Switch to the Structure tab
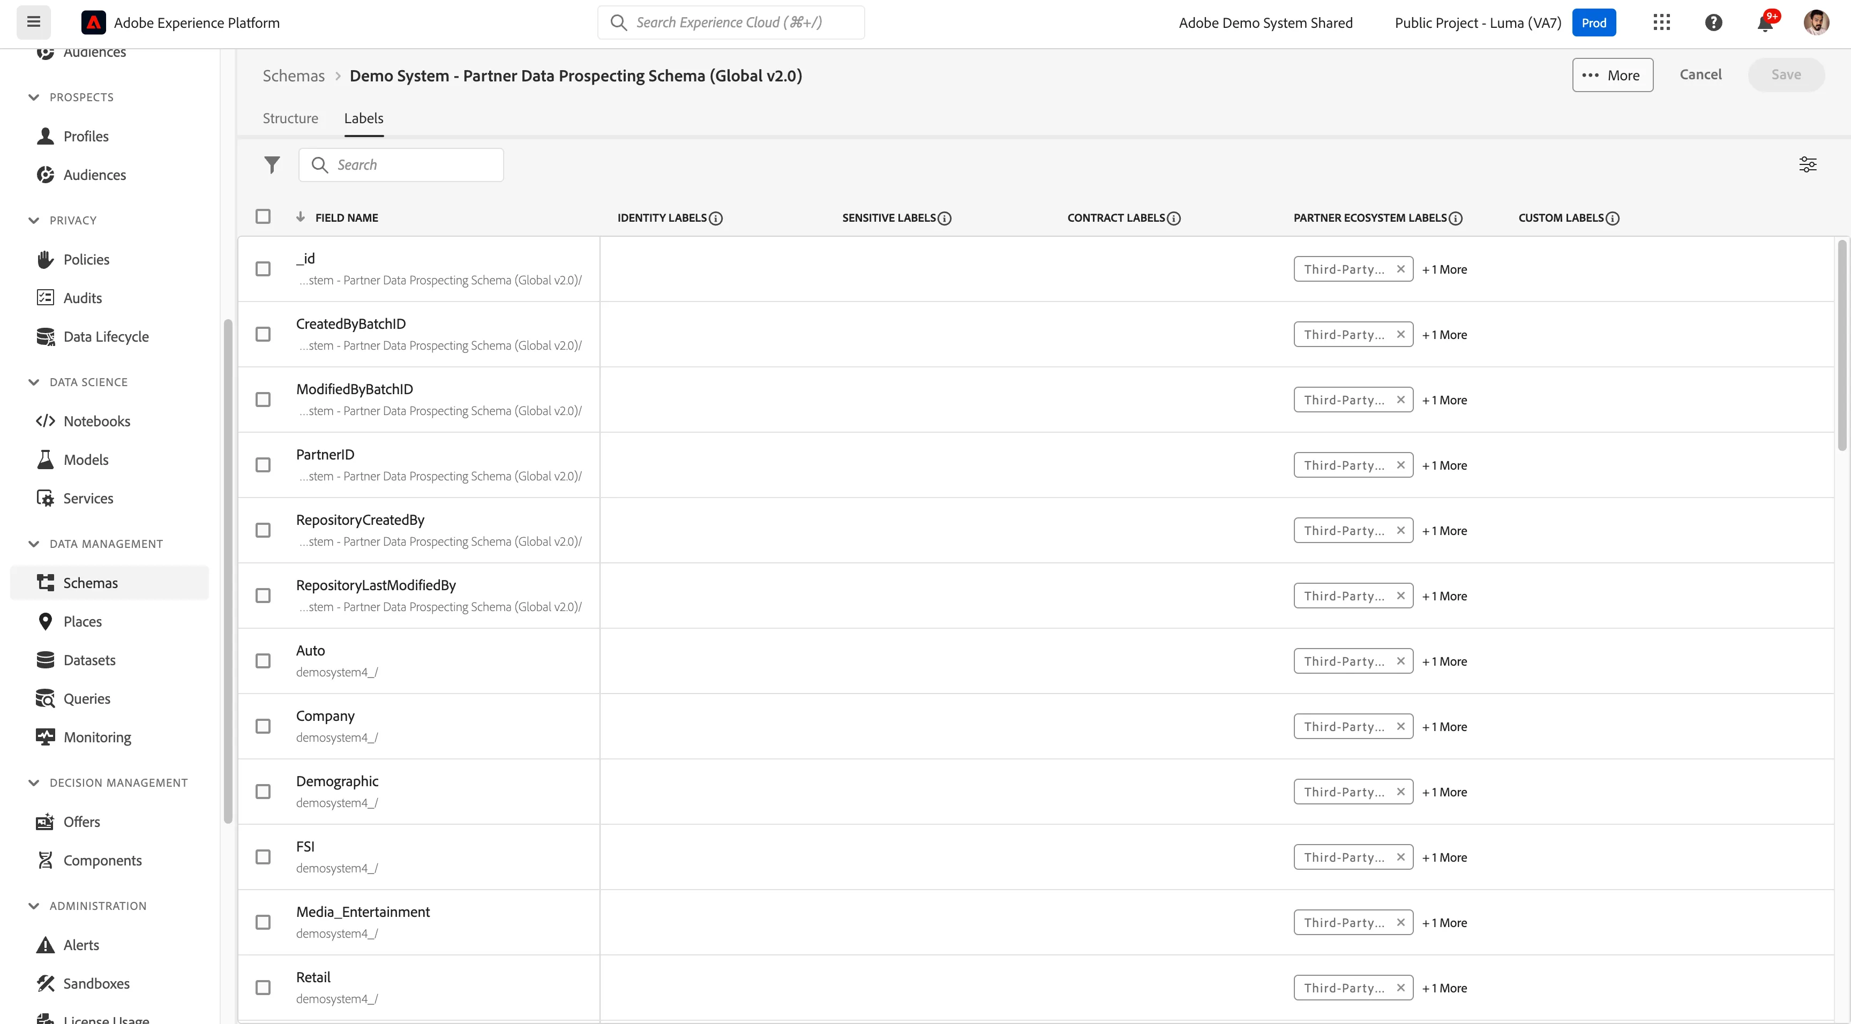The width and height of the screenshot is (1851, 1024). [x=290, y=118]
